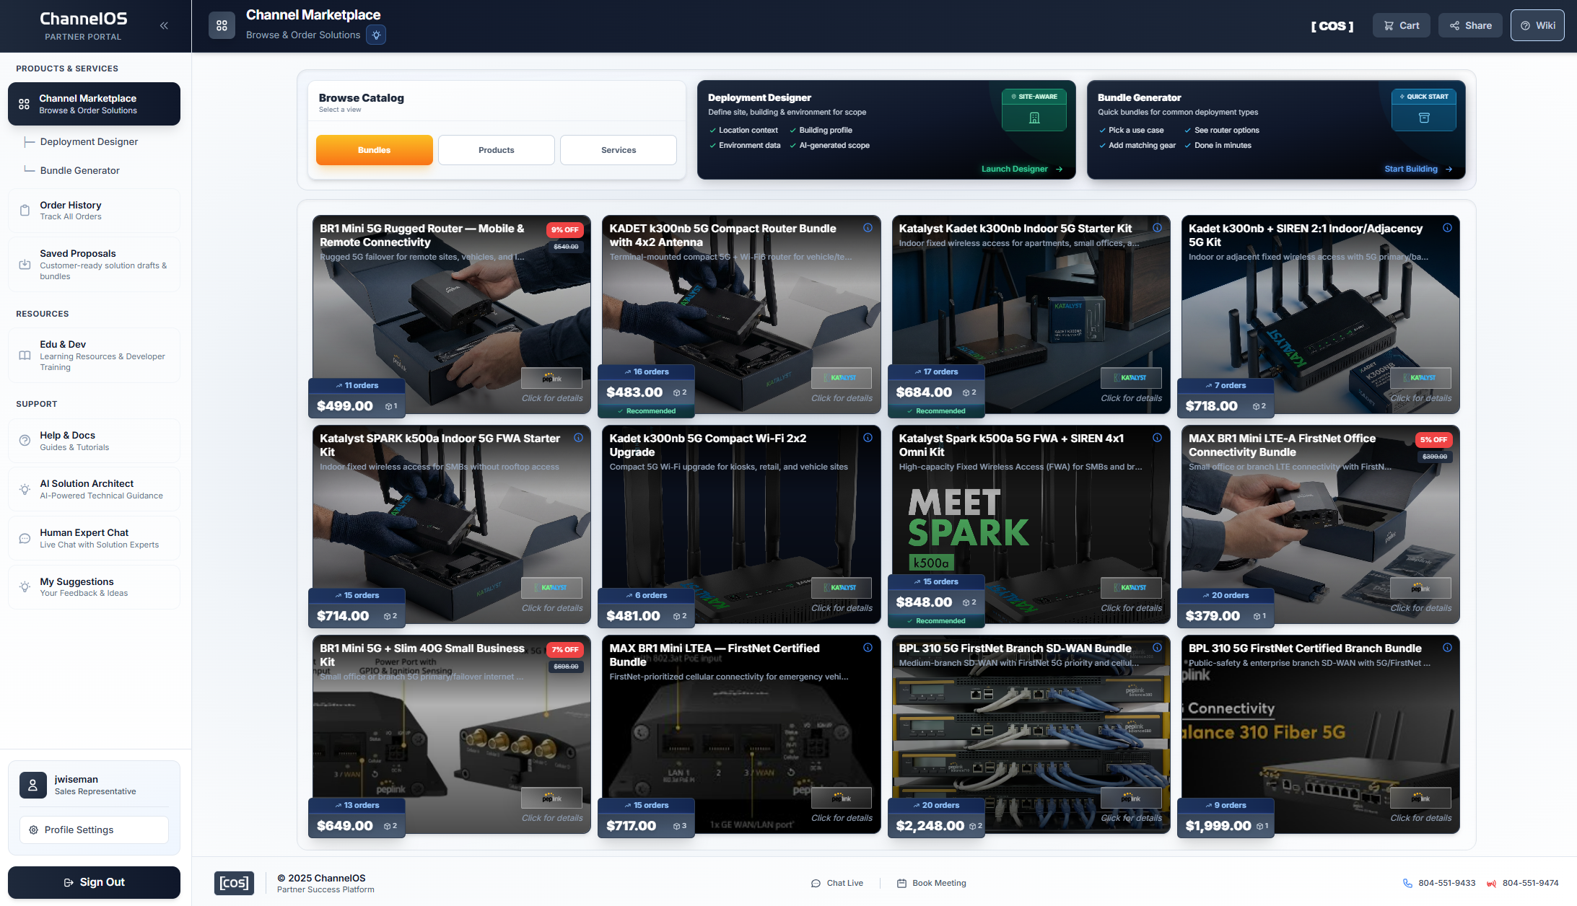Click the info icon on KADET k300nb bundle card

pyautogui.click(x=868, y=227)
